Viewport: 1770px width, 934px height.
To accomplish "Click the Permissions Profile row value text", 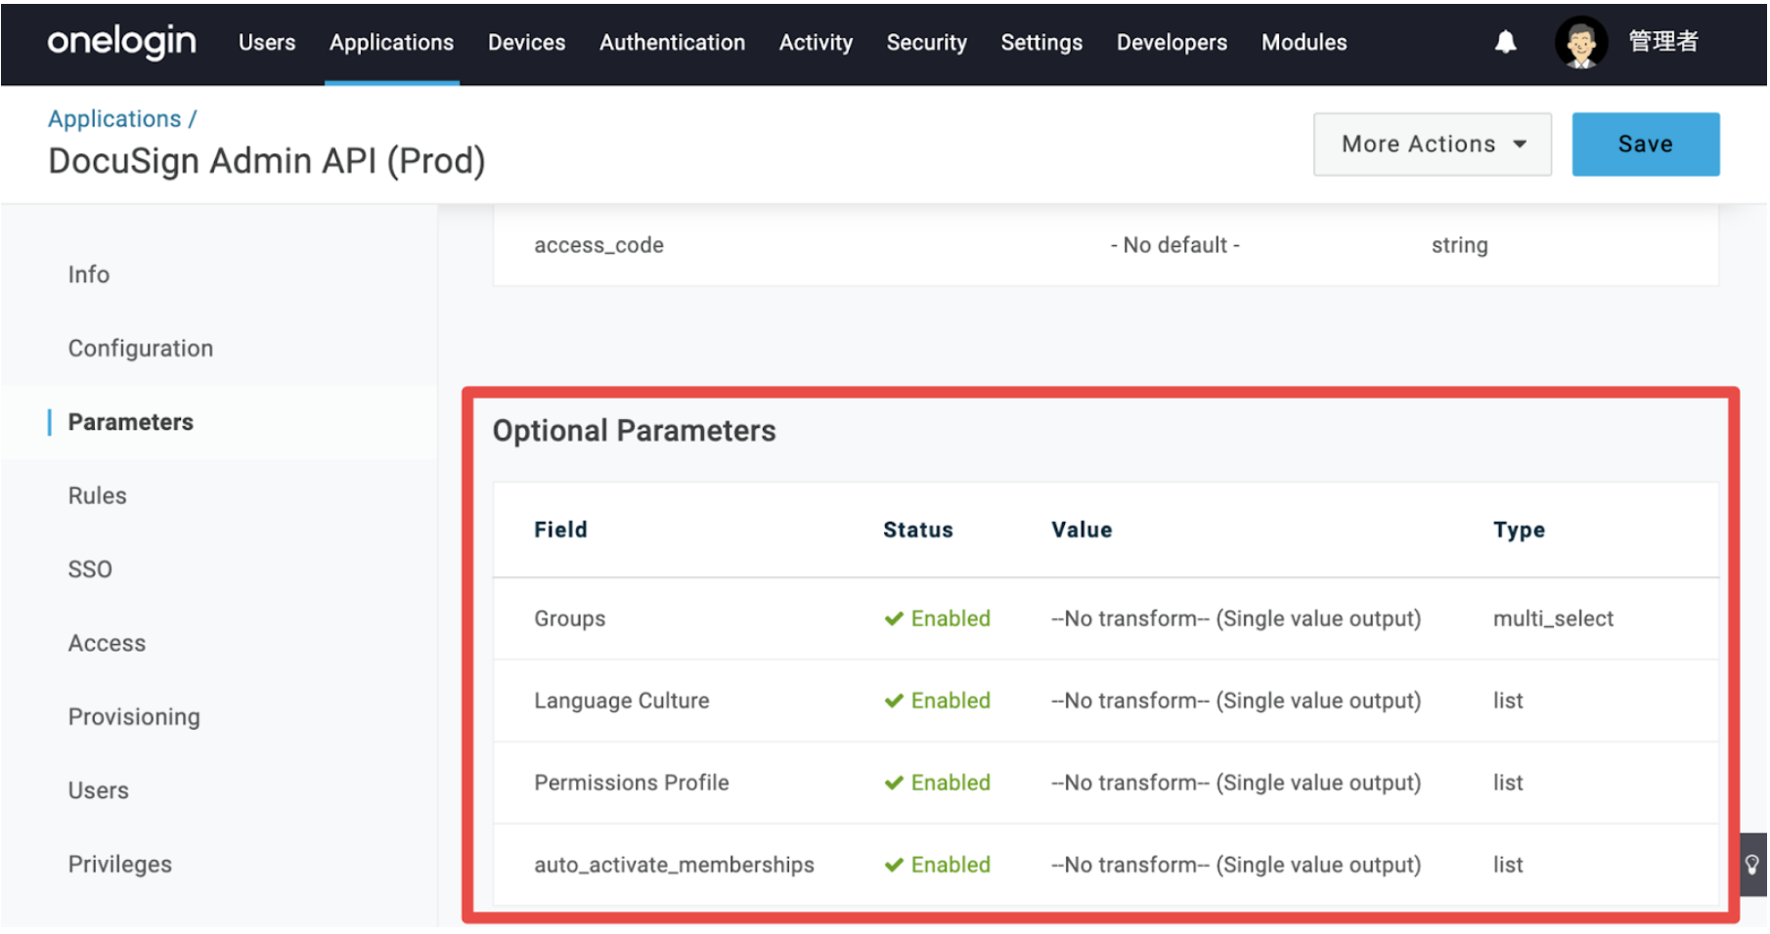I will (1236, 783).
